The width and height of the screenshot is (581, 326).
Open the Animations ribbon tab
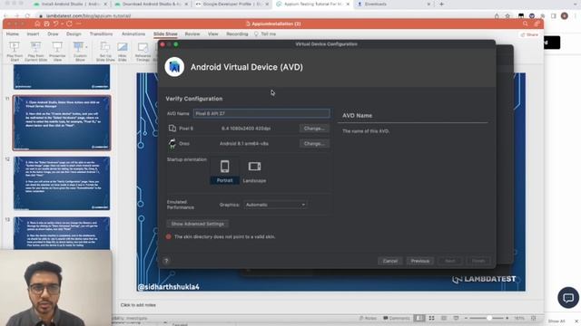[x=133, y=34]
